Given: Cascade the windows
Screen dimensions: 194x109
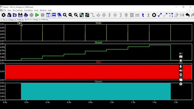Looking at the screenshot, I should [x=59, y=15].
